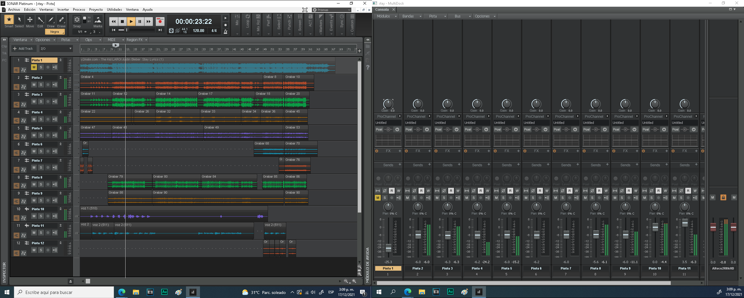The height and width of the screenshot is (298, 744).
Task: Open the I/O track control dropdown
Action: point(56,49)
